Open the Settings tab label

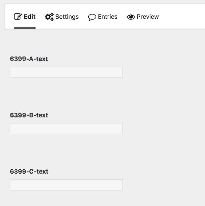pos(67,17)
